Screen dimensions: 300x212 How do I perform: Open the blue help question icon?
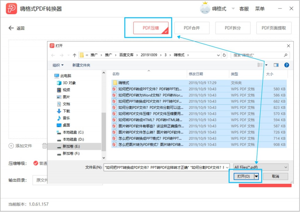(287, 65)
